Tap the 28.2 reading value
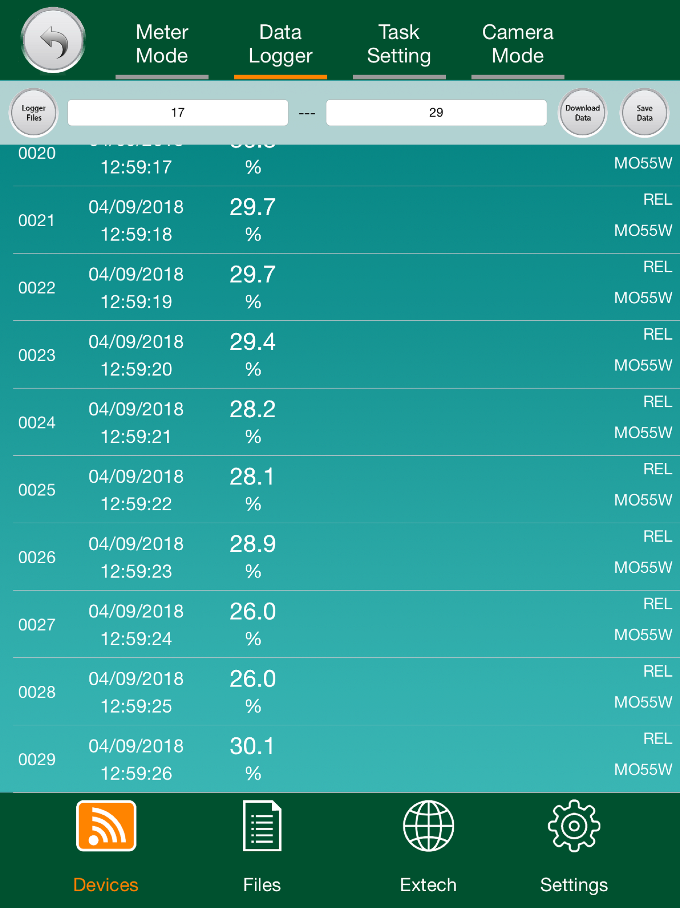Viewport: 680px width, 908px height. click(x=253, y=409)
